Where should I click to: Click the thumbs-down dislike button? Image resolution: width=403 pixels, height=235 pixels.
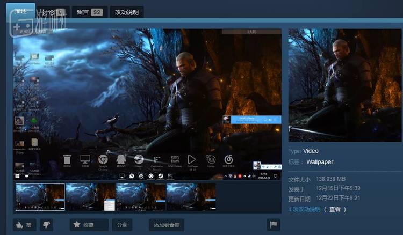(x=47, y=225)
